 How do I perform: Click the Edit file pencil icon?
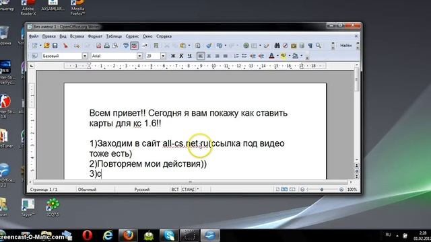(x=88, y=46)
